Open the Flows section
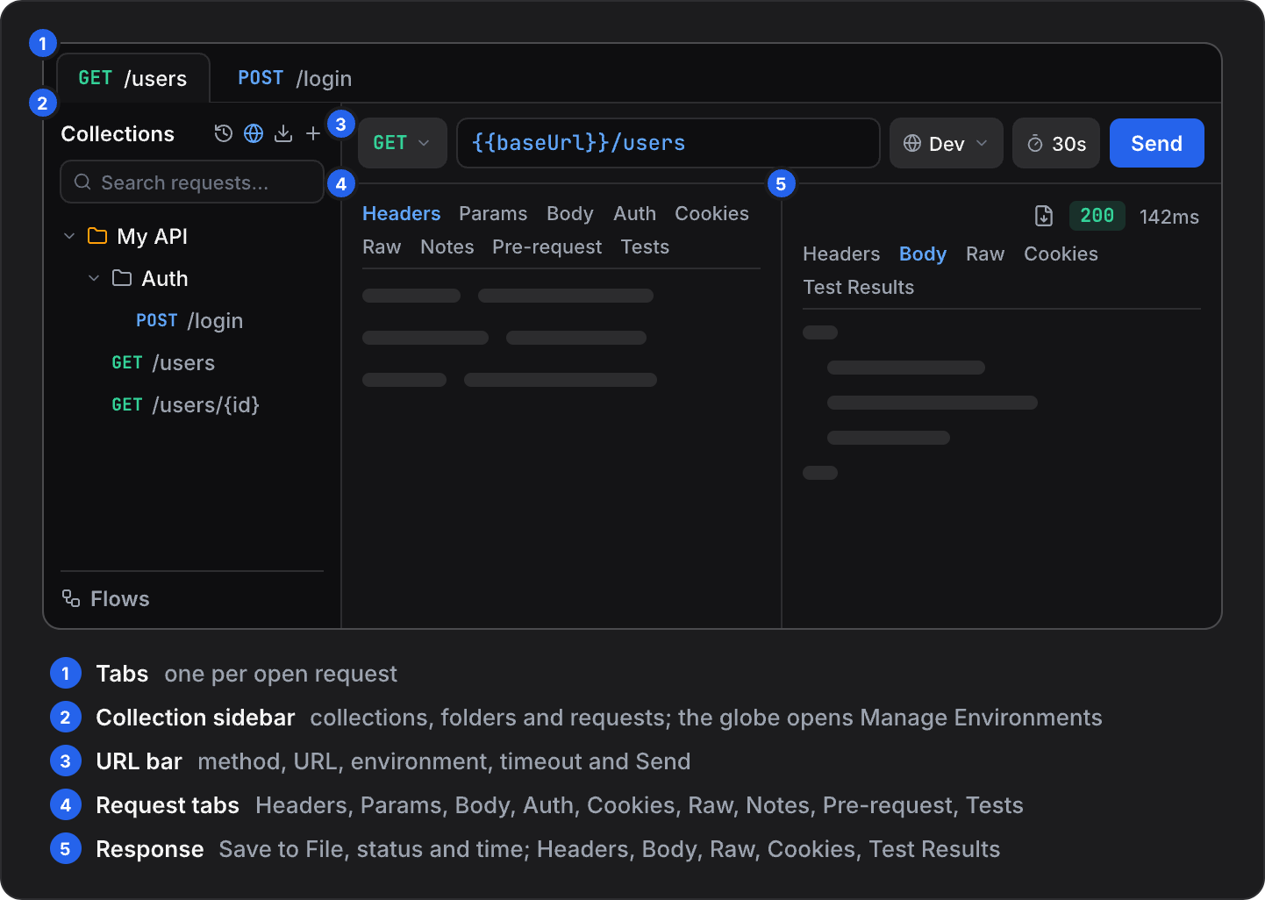Image resolution: width=1265 pixels, height=900 pixels. [106, 598]
